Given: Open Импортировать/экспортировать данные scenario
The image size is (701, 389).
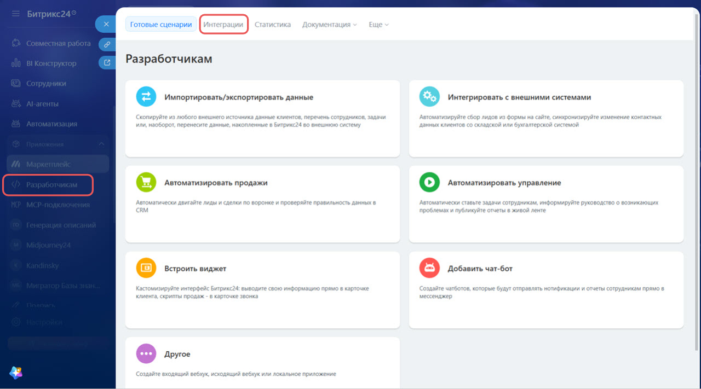Looking at the screenshot, I should point(262,119).
